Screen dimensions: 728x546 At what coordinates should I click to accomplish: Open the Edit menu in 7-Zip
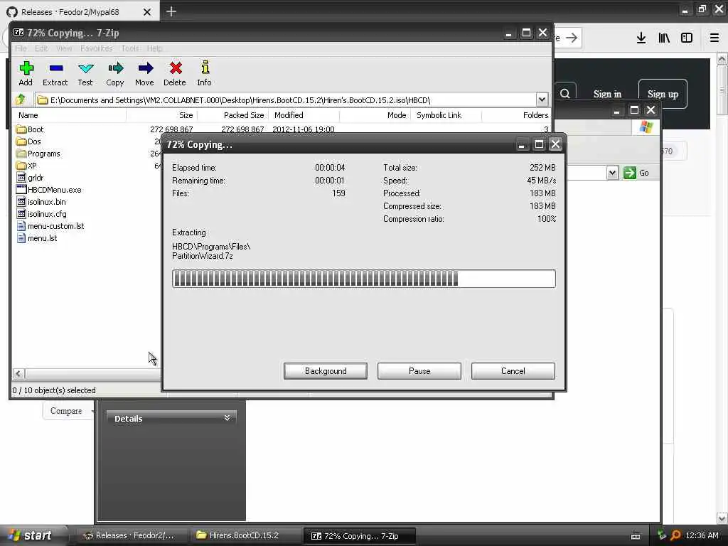(41, 48)
